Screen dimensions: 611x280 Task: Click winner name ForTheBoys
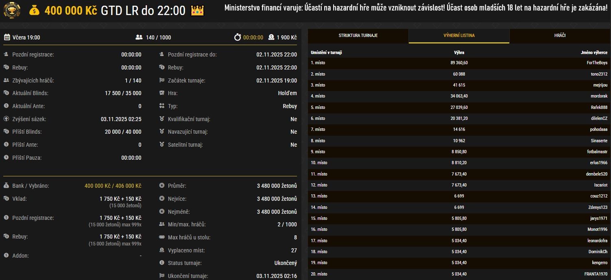pos(597,63)
